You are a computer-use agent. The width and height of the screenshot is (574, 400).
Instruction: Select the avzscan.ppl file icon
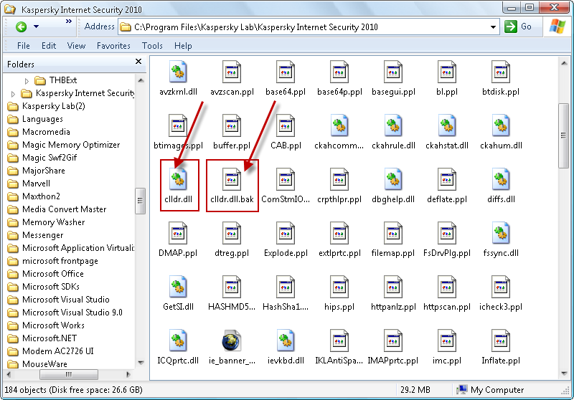232,72
